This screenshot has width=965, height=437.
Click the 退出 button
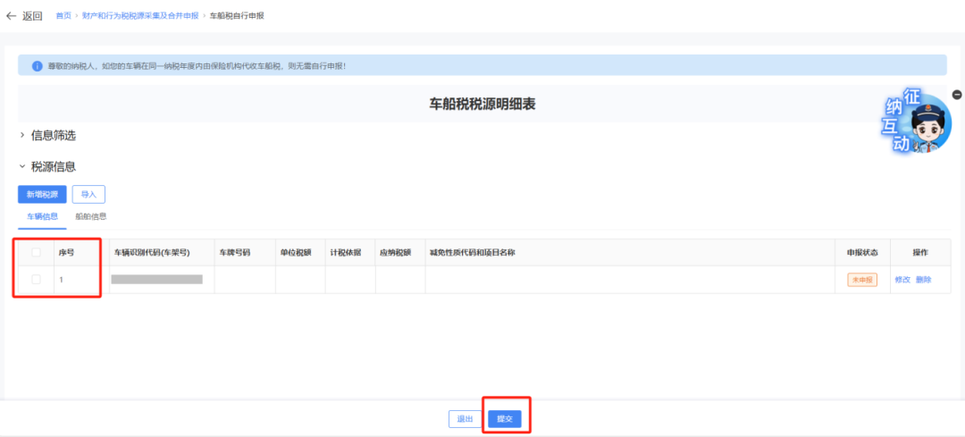coord(465,418)
